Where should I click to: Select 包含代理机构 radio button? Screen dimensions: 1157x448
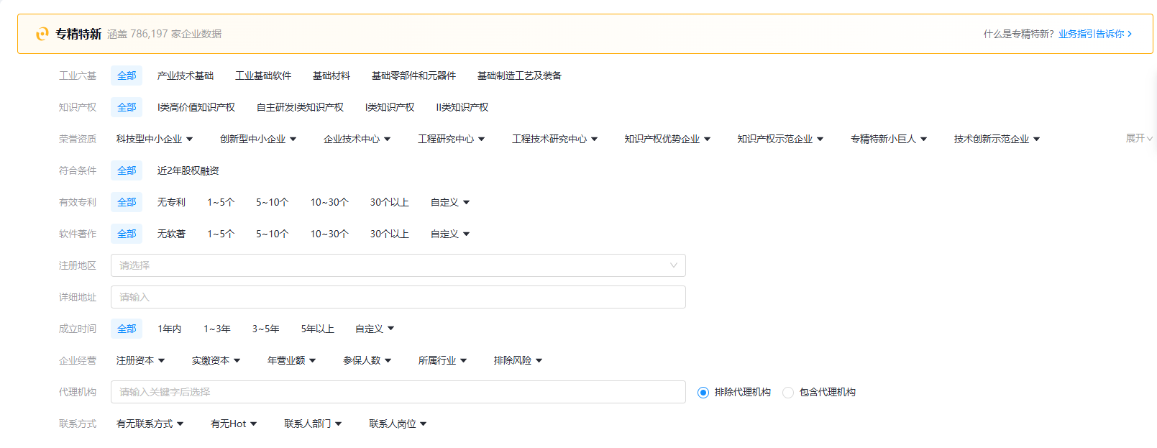coord(788,392)
